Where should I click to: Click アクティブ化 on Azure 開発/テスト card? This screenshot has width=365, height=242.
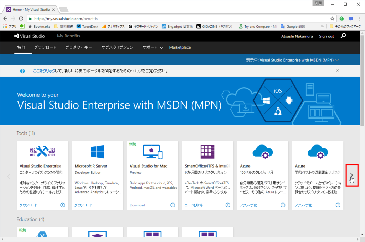click(x=304, y=205)
